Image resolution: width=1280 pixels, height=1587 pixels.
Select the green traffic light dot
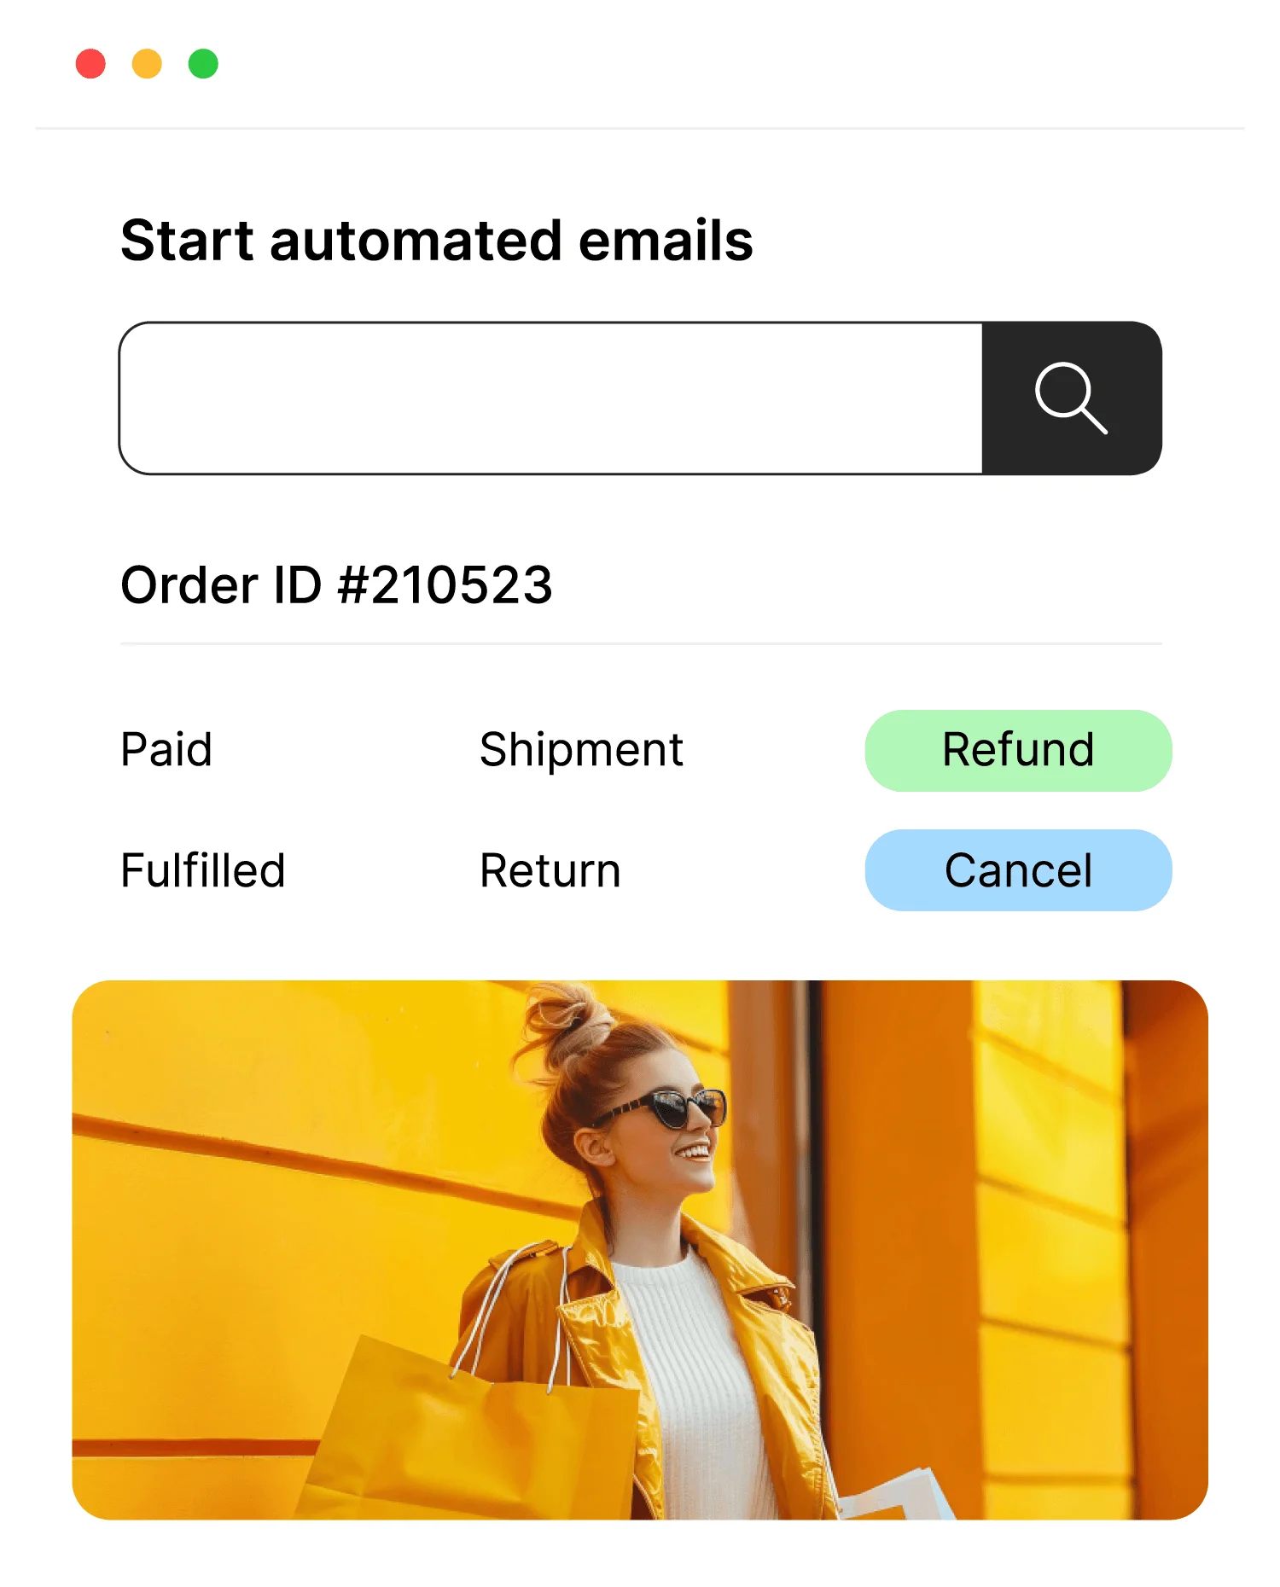(x=203, y=62)
